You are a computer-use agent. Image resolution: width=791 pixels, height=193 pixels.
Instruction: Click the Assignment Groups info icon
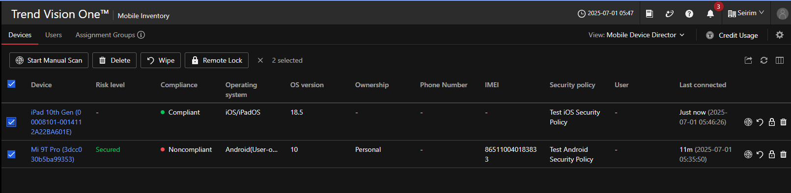point(141,35)
